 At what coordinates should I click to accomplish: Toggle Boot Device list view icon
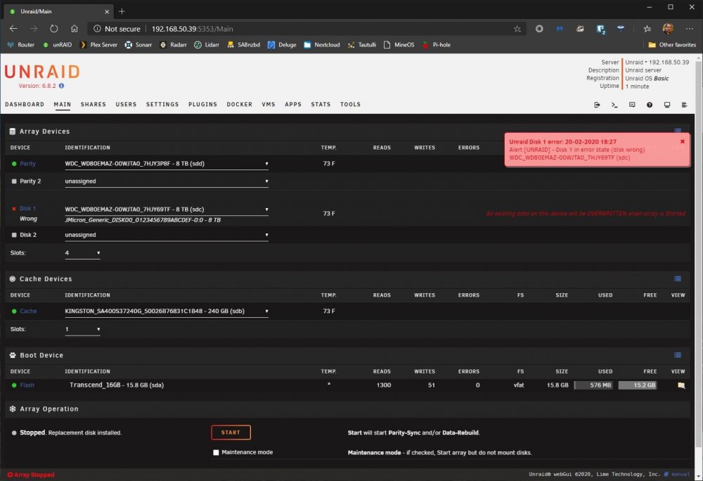678,355
